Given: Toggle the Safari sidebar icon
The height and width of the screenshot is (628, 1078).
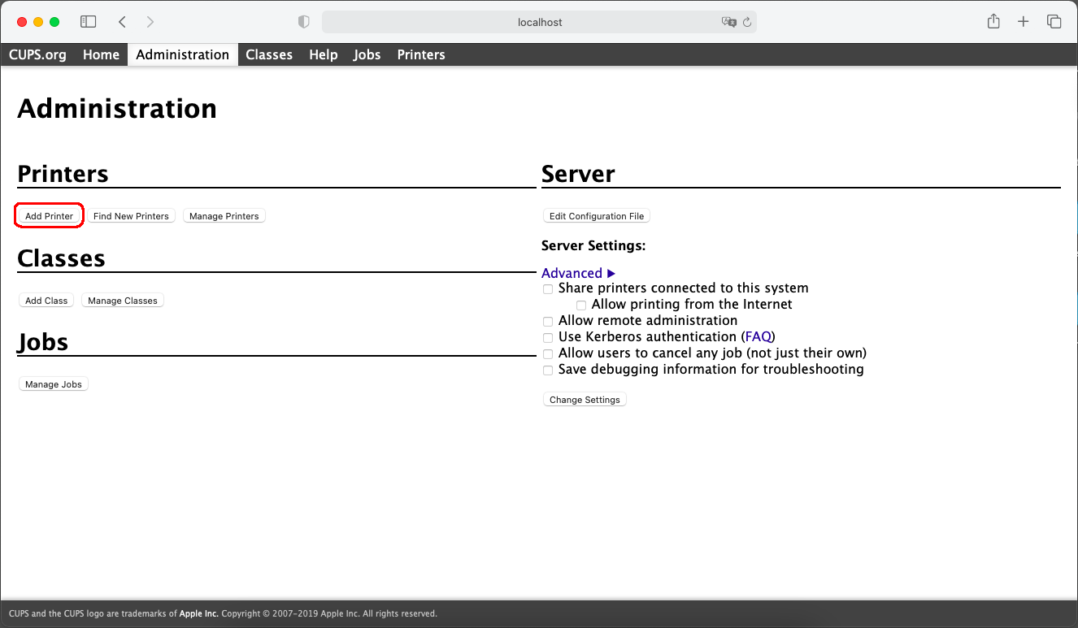Looking at the screenshot, I should click(89, 22).
